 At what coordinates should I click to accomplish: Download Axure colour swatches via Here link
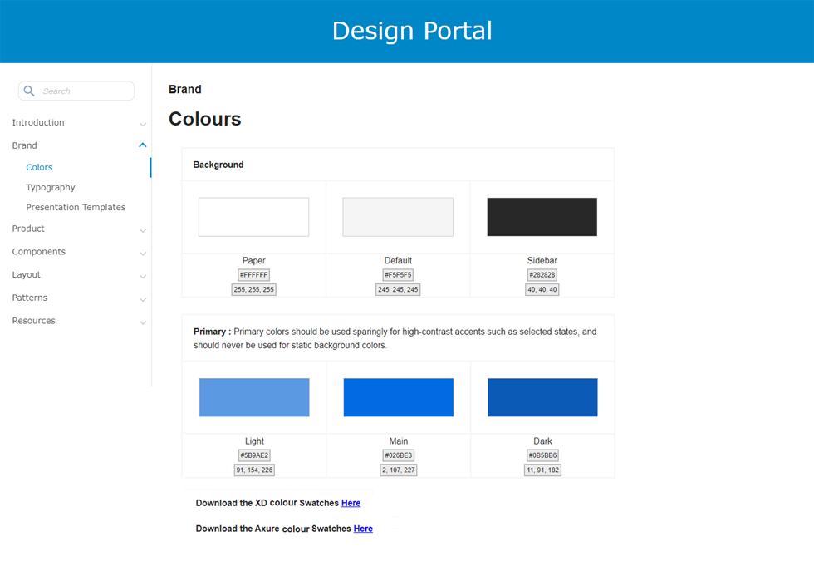coord(363,529)
